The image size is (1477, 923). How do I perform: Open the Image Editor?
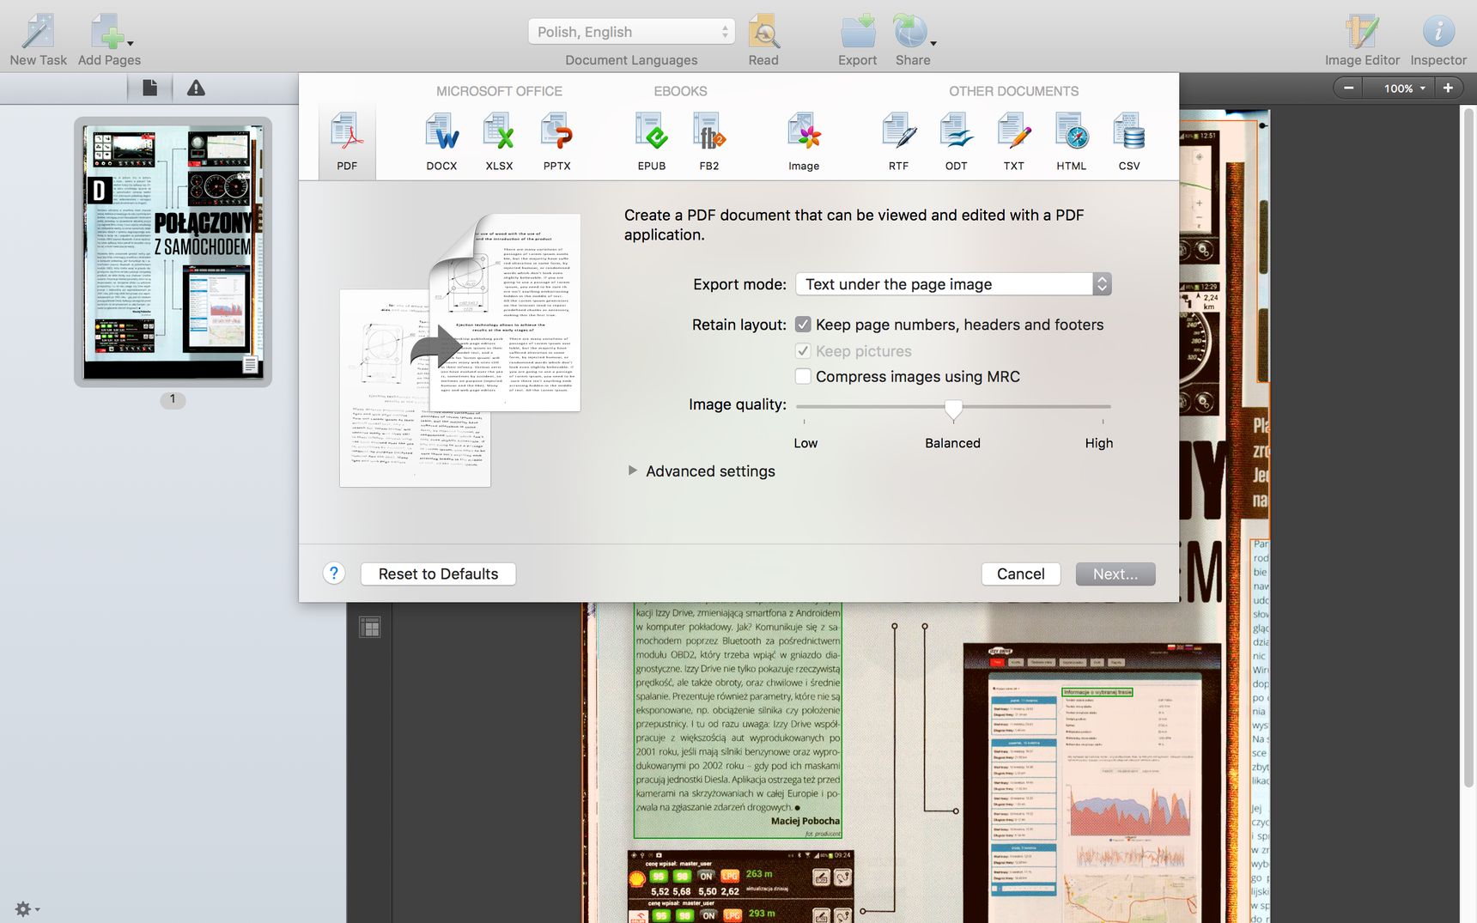(x=1362, y=39)
